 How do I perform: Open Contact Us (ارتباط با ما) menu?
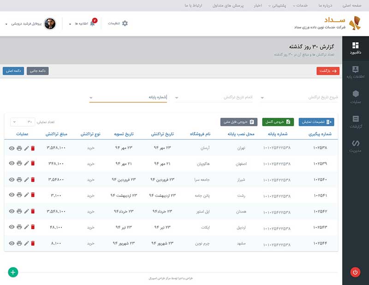[x=193, y=6]
